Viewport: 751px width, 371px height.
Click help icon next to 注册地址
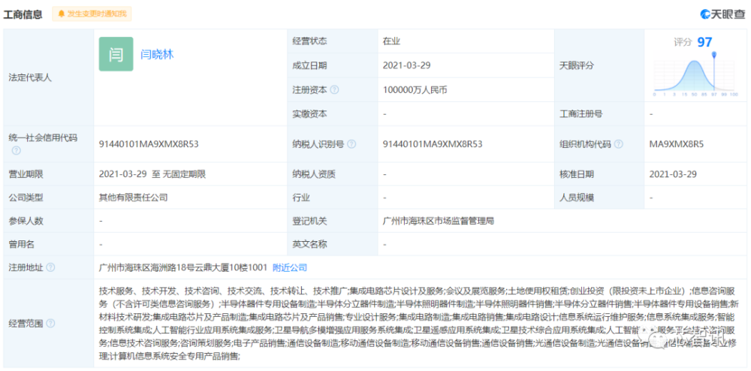point(50,267)
